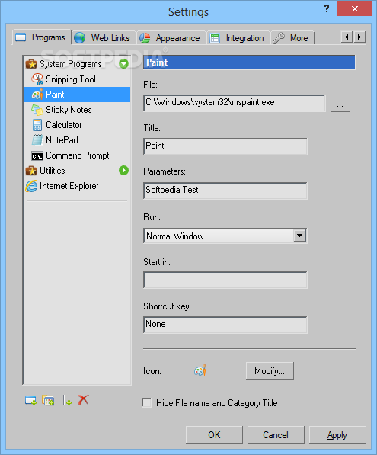Click the add new category icon

point(48,400)
